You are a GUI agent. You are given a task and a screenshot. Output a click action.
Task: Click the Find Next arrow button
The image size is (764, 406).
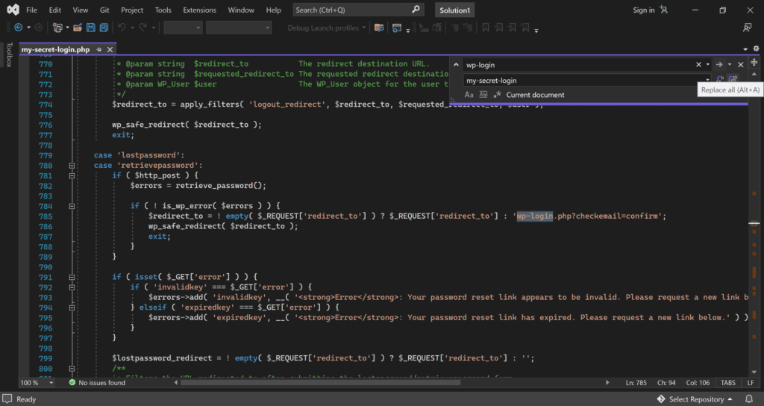coord(719,64)
